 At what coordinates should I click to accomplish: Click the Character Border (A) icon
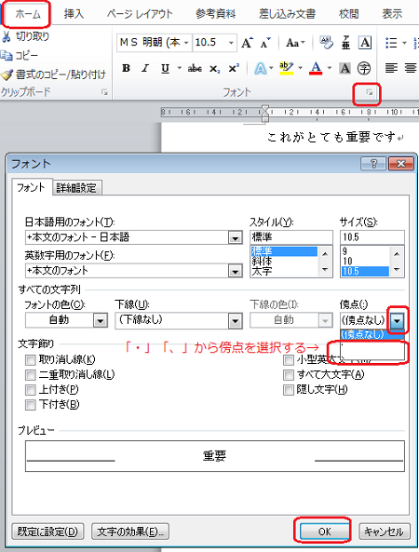click(x=365, y=43)
